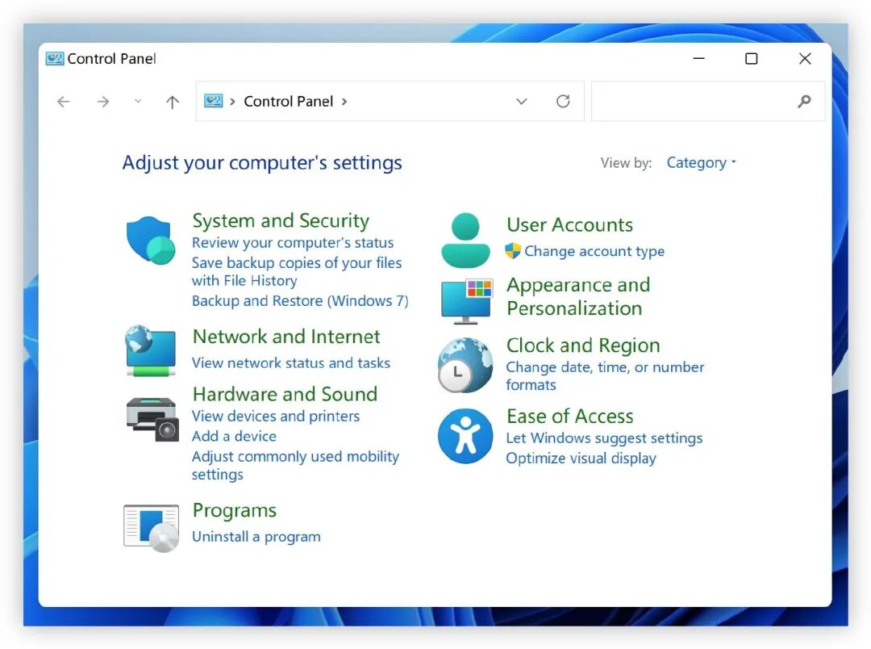The height and width of the screenshot is (649, 871).
Task: Open the Category view-by dropdown
Action: click(701, 162)
